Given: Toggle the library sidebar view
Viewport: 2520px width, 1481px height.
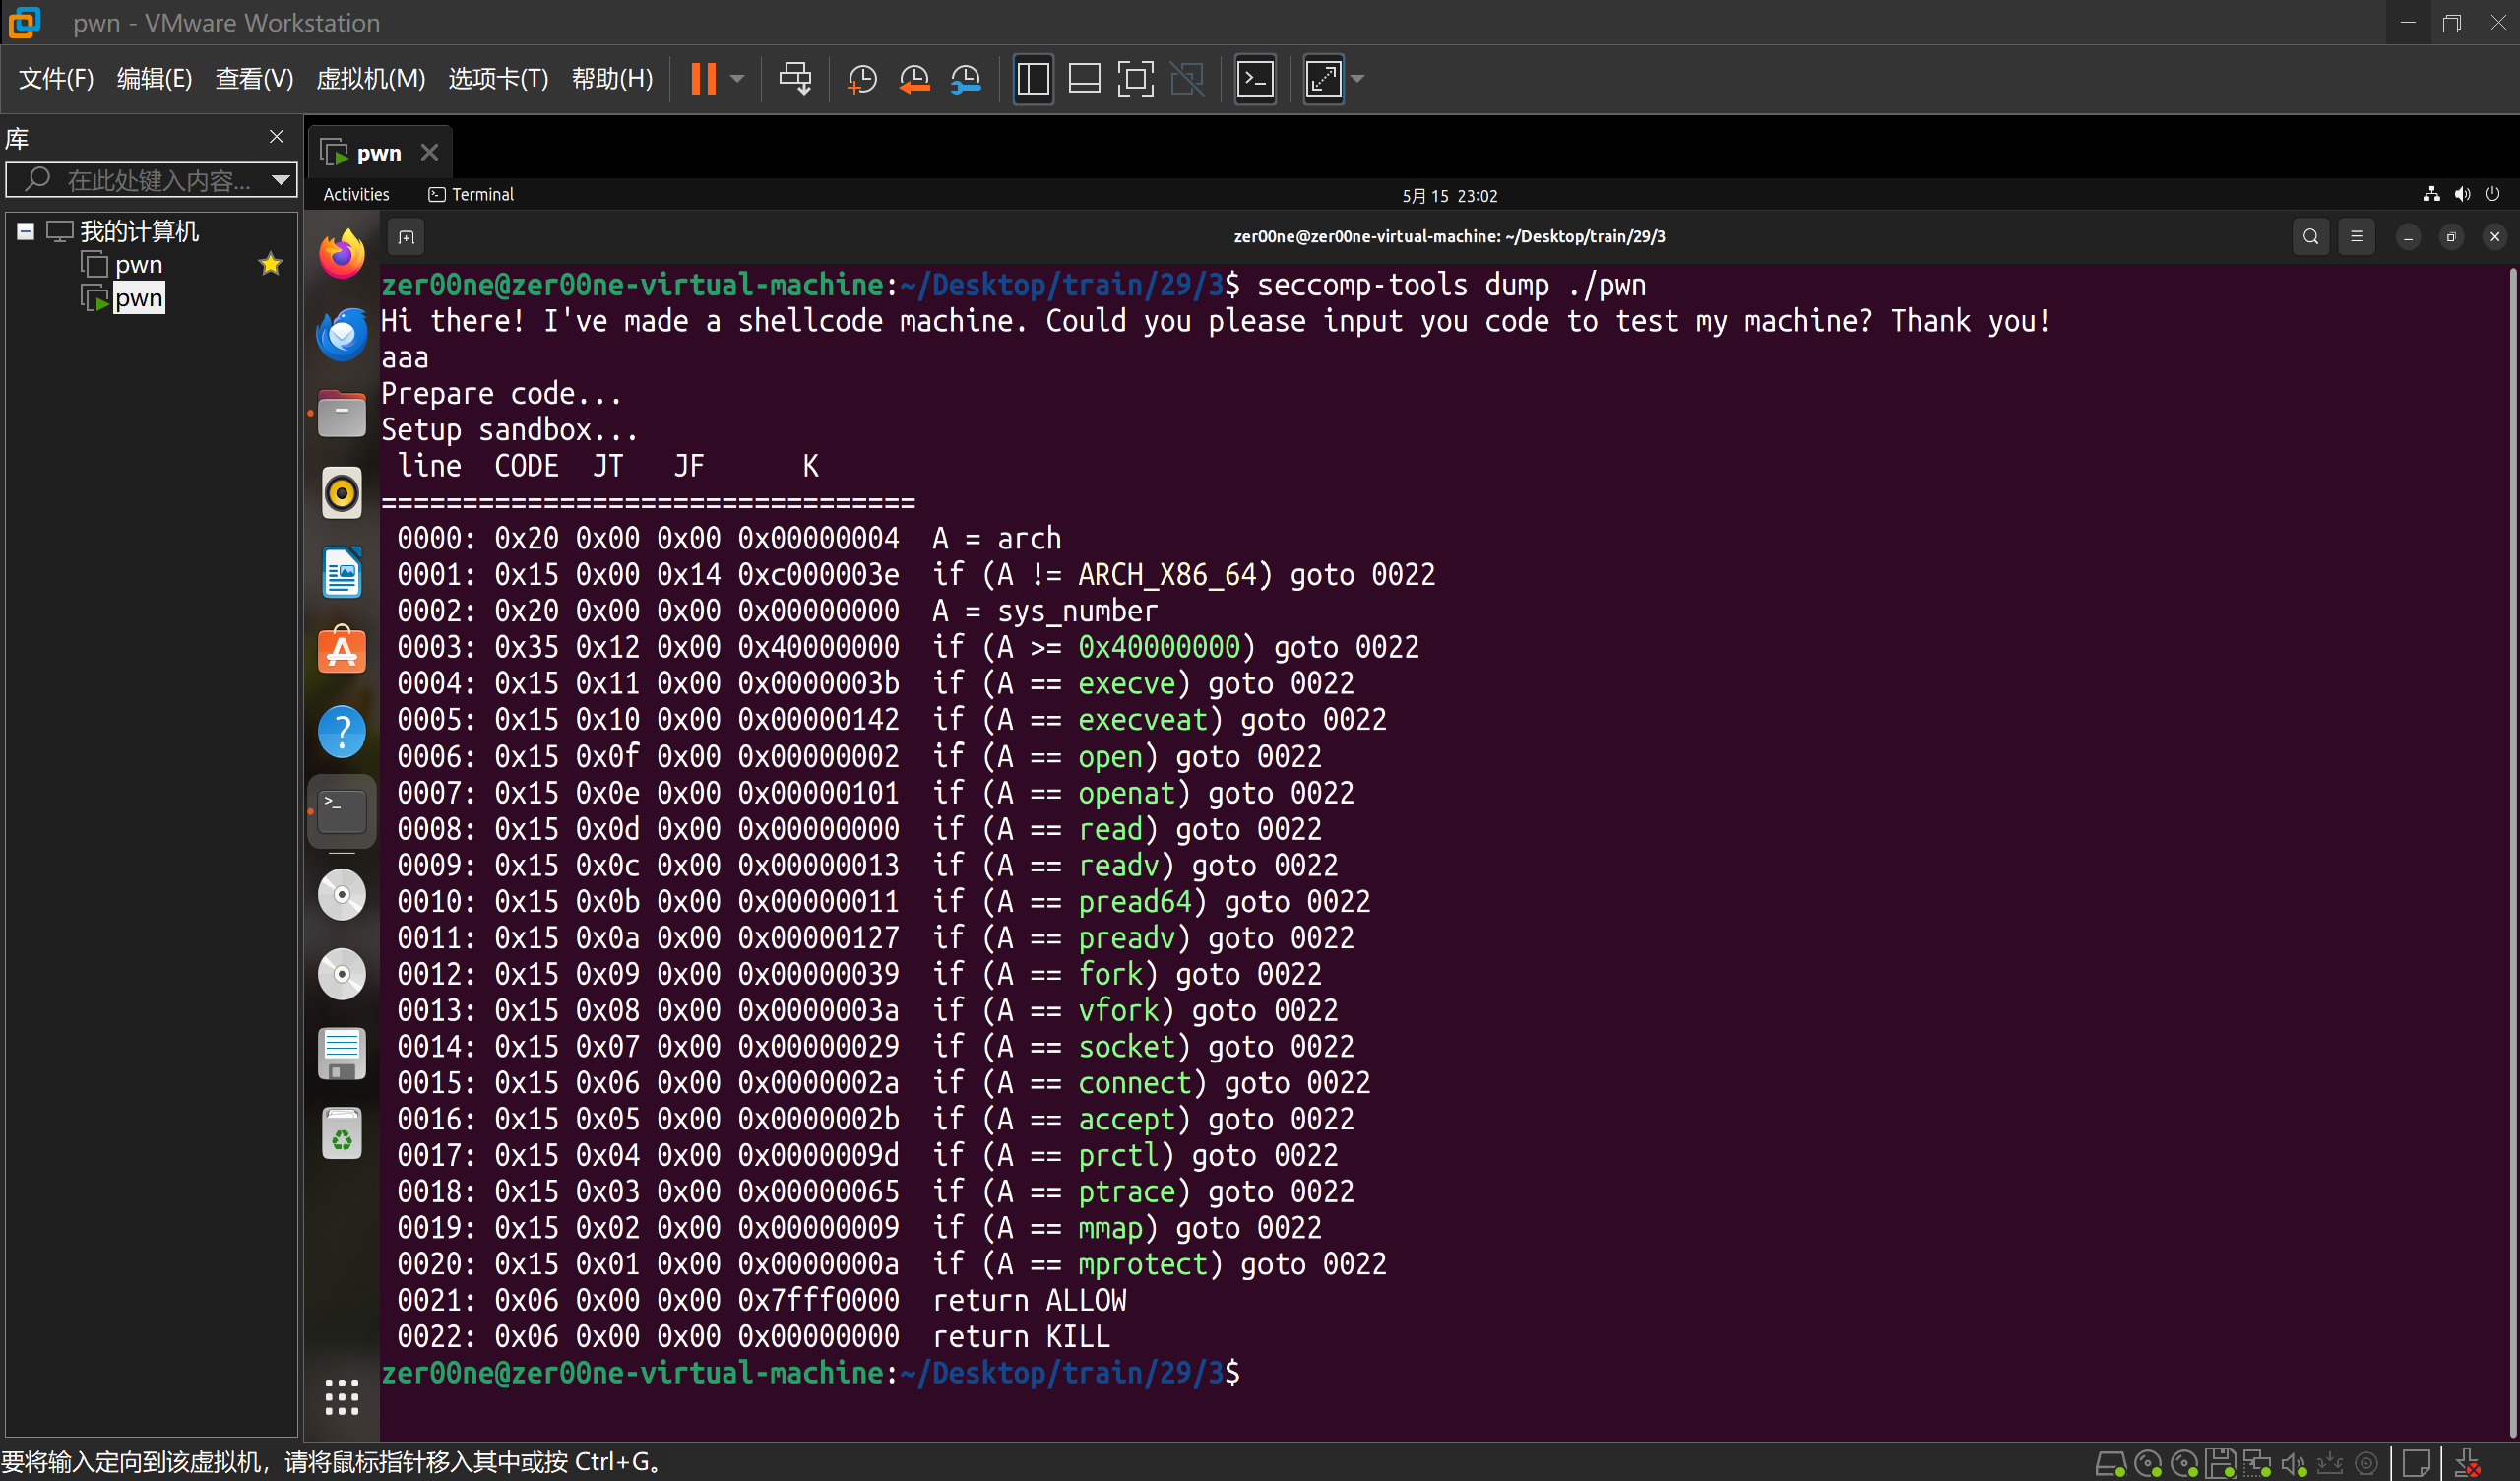Looking at the screenshot, I should pos(1033,78).
